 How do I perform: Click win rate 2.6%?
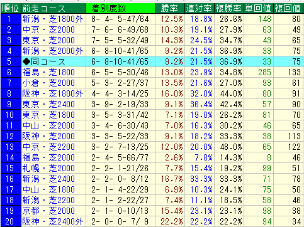pos(174,158)
